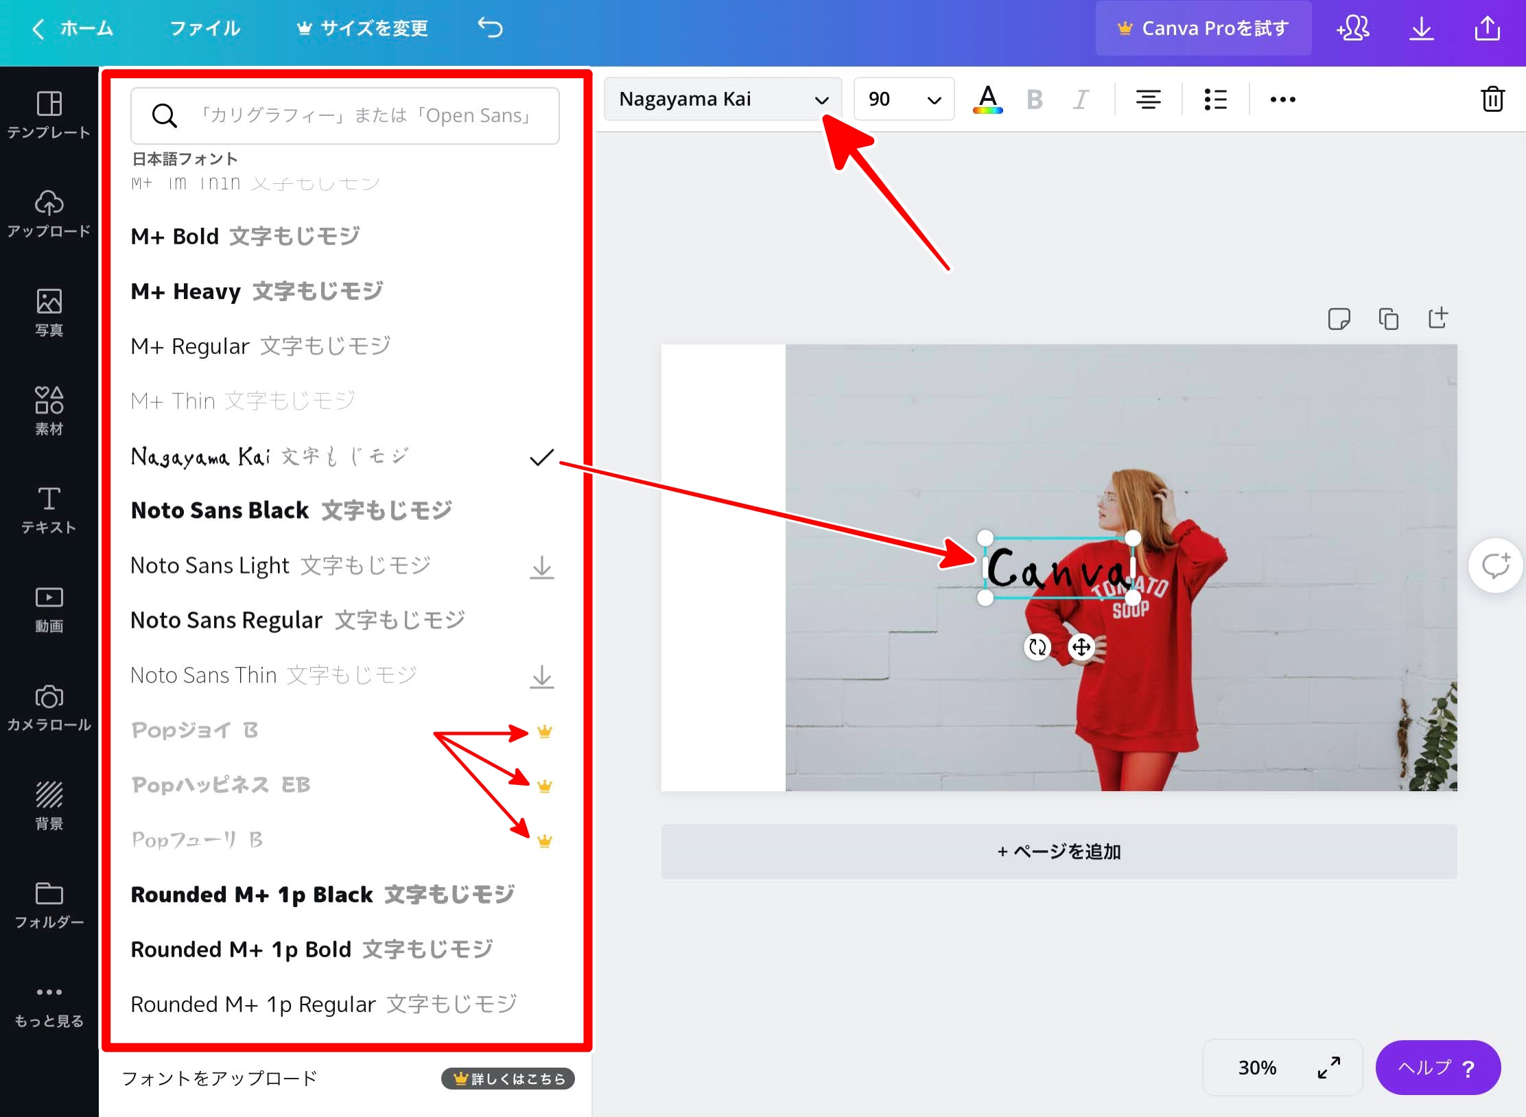The image size is (1526, 1117).
Task: Add a page note icon
Action: coord(1339,319)
